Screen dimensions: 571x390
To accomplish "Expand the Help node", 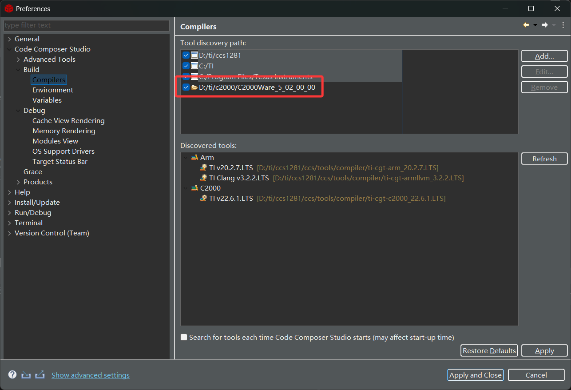I will (x=10, y=192).
